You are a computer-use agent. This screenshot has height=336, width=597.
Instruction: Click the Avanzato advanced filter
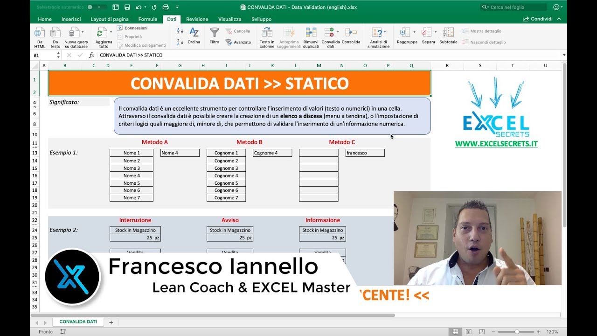238,42
